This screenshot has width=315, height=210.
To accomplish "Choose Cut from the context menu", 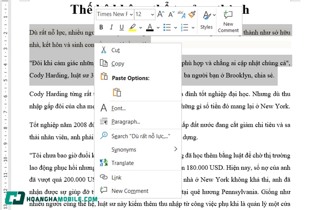I will [115, 50].
